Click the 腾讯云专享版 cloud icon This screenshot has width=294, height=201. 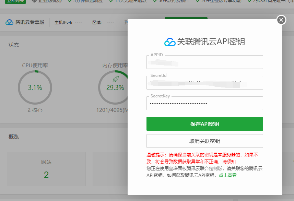coord(9,22)
